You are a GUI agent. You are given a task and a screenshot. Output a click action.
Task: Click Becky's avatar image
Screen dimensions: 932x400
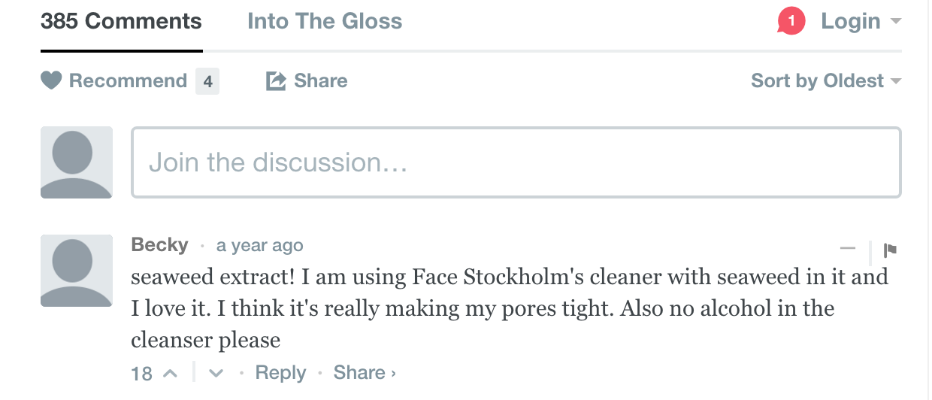(x=77, y=271)
